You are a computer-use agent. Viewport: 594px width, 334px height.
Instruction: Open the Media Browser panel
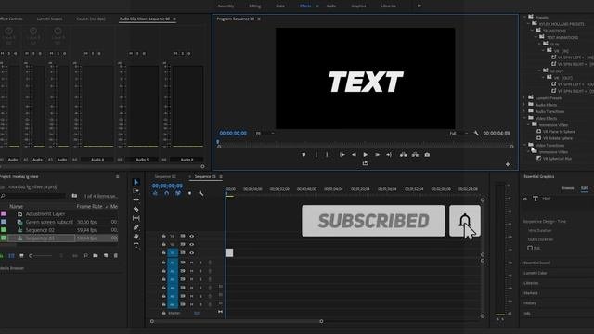tap(12, 268)
